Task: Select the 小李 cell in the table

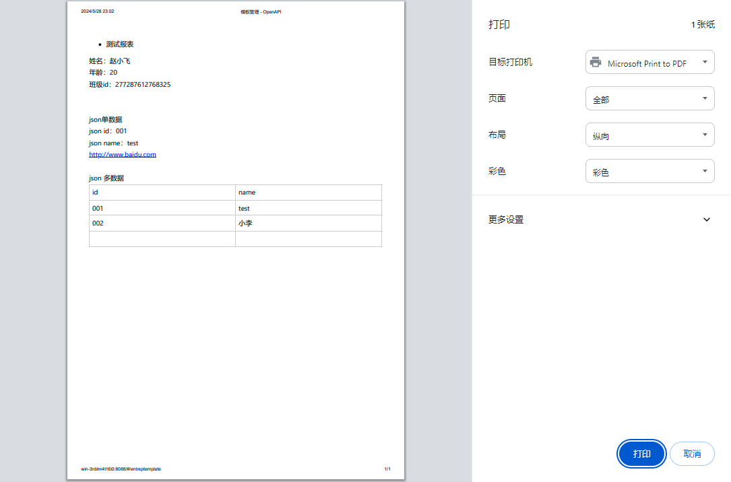Action: click(x=245, y=223)
